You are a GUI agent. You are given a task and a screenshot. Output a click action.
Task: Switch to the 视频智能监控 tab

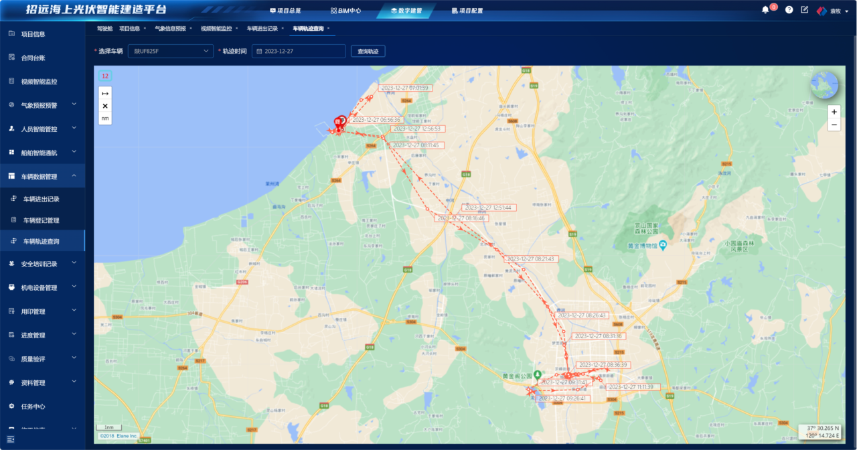(216, 29)
